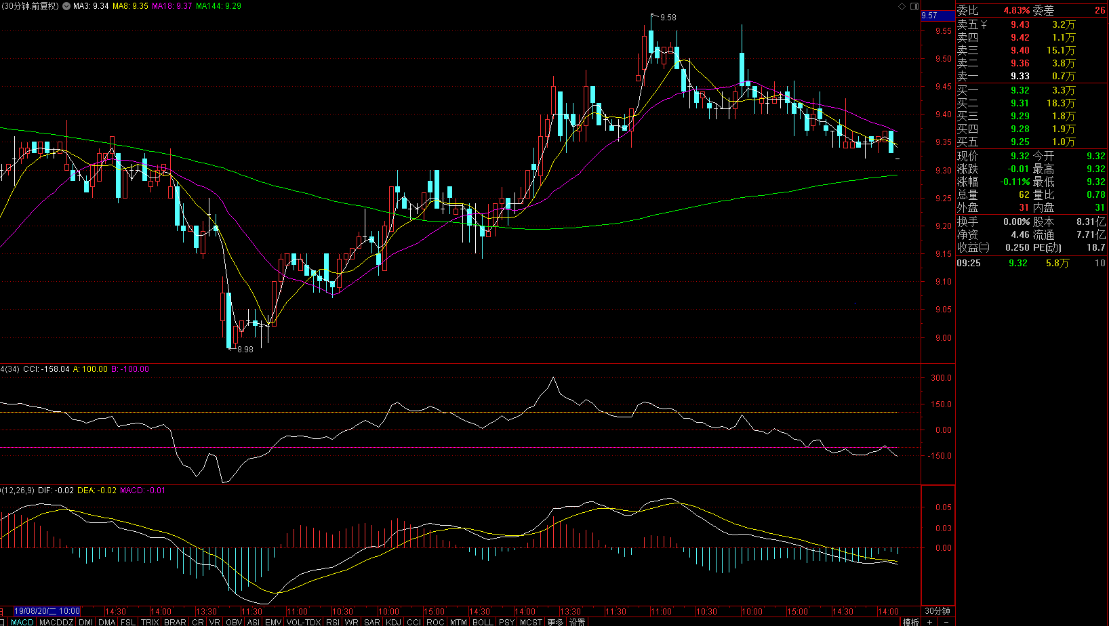Switch to the MACDDZ indicator tab
Image resolution: width=1109 pixels, height=626 pixels.
coord(56,622)
